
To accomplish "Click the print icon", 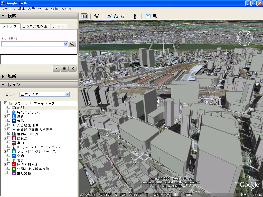I will pyautogui.click(x=154, y=16).
